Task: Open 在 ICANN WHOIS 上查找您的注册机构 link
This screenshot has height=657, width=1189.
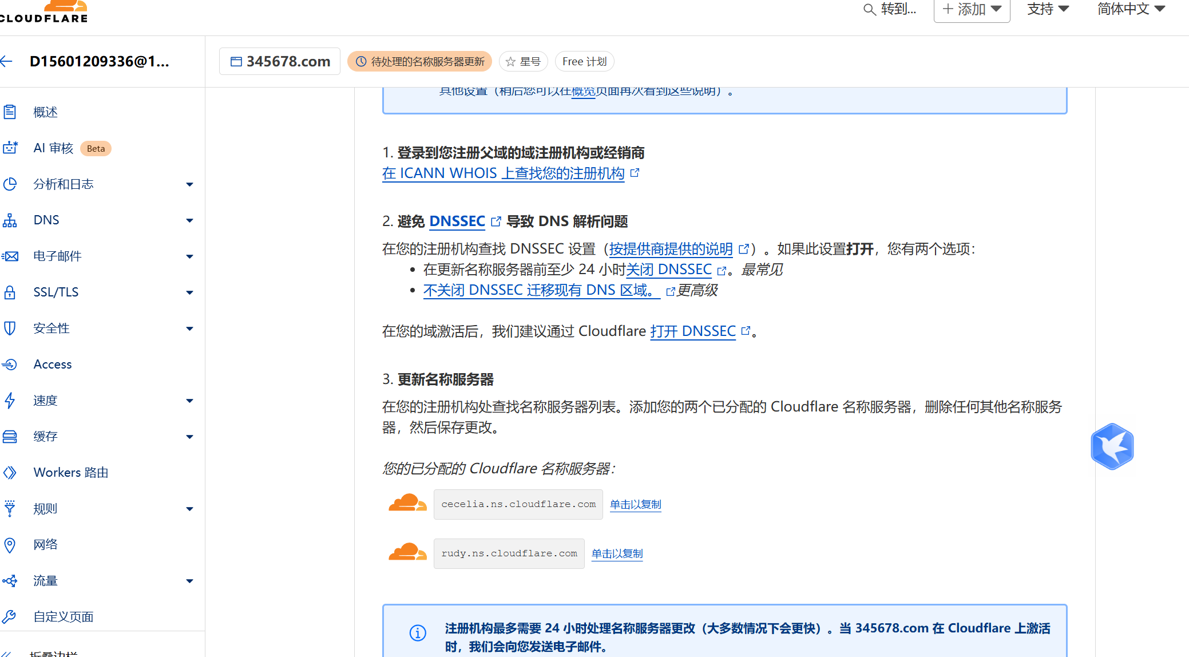Action: pyautogui.click(x=504, y=173)
